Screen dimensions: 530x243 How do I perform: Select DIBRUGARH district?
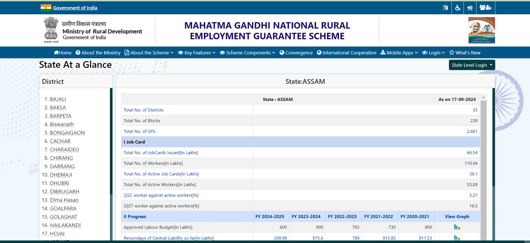coord(65,192)
